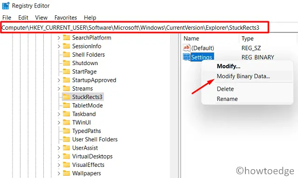Click the SearchPlatform folder icon

click(66, 38)
